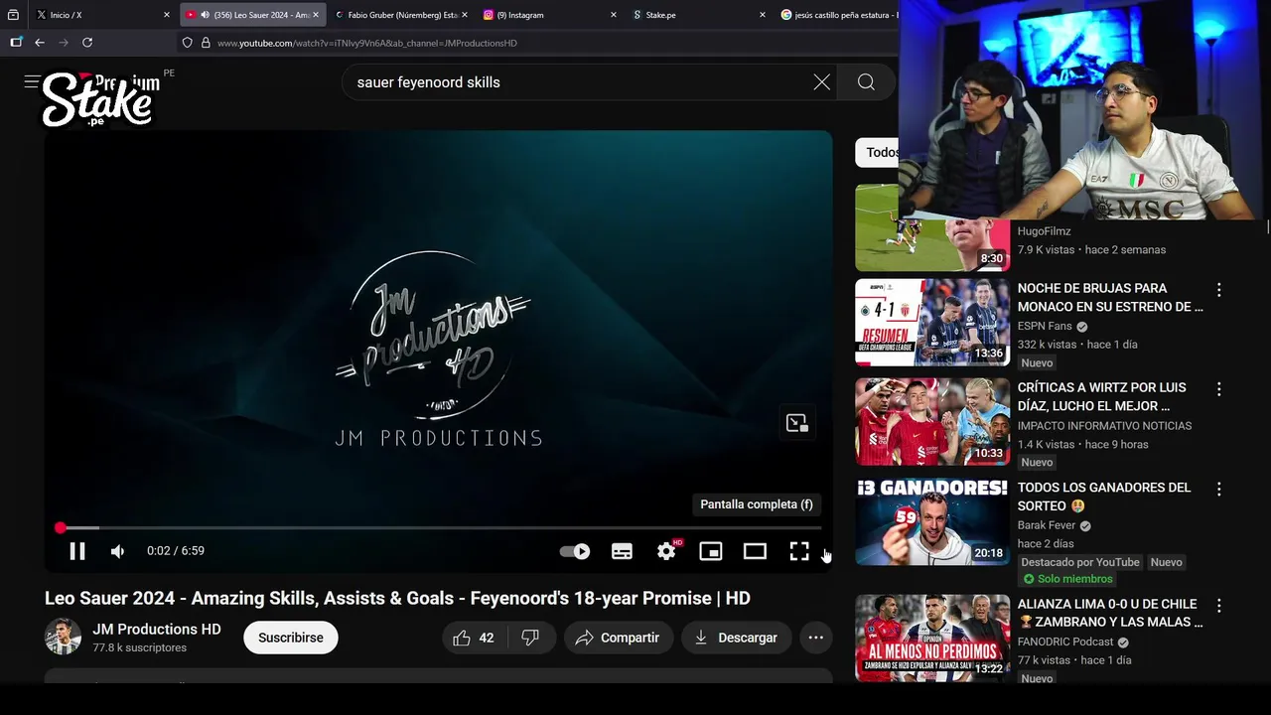Open 'CRÍTICAS A WIRTZ POR LUIS DÍAZ' title
The width and height of the screenshot is (1271, 715).
coord(1102,397)
